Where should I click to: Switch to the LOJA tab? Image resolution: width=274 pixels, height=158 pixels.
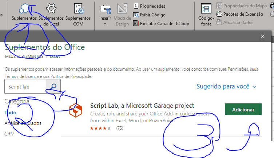point(55,56)
